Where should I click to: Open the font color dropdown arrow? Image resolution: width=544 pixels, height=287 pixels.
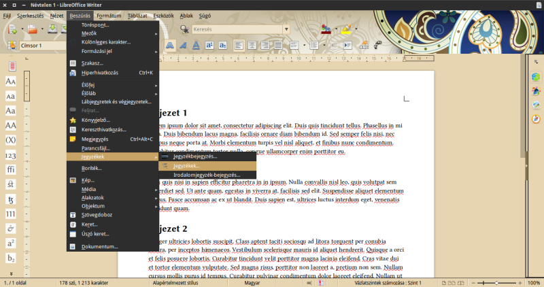click(336, 29)
